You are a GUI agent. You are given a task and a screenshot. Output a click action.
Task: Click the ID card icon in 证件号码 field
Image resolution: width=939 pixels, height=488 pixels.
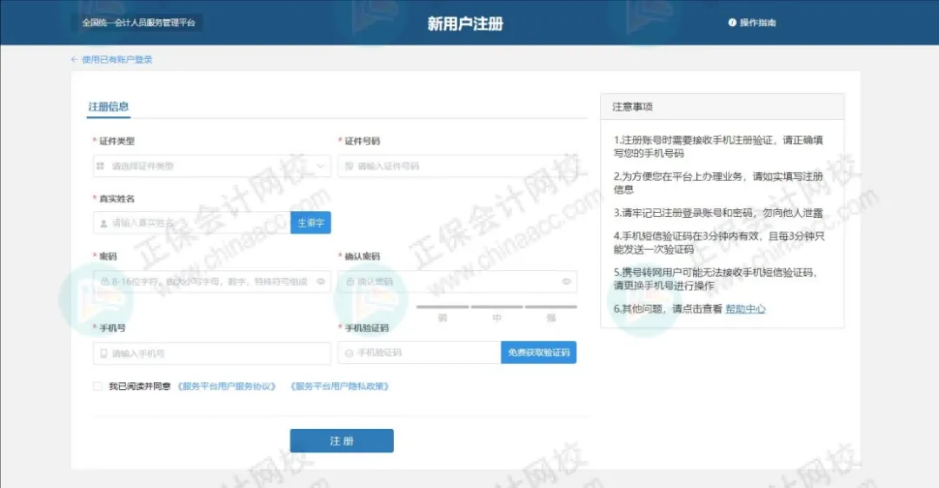[350, 166]
